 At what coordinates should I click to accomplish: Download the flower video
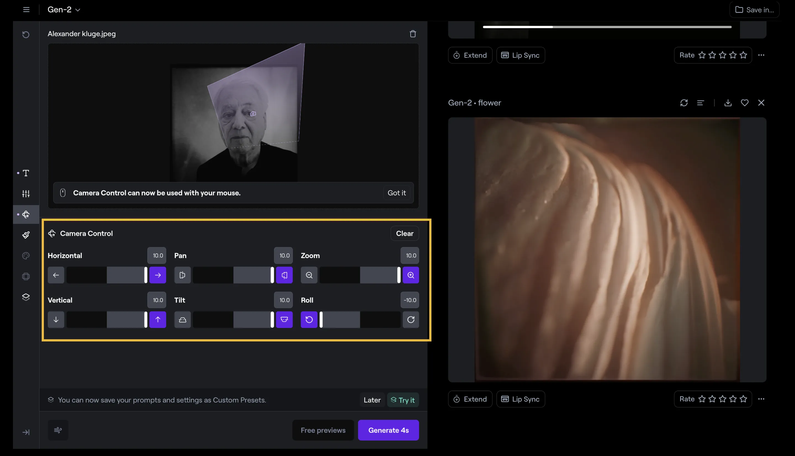pyautogui.click(x=728, y=103)
